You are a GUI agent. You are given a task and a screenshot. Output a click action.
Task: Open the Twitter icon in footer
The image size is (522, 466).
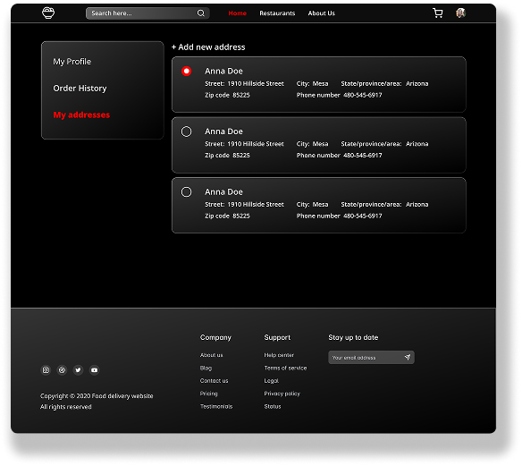click(79, 370)
